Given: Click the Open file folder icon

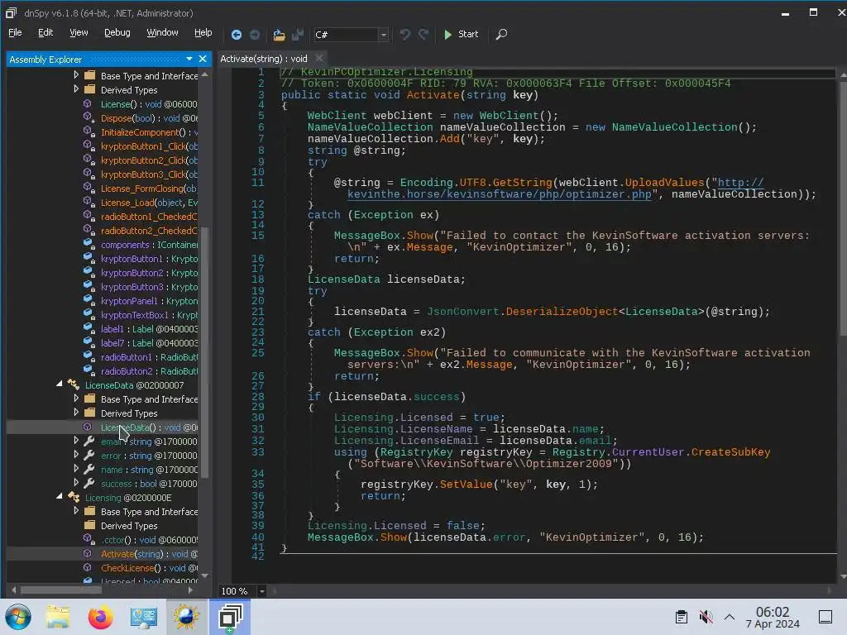Looking at the screenshot, I should click(x=279, y=35).
